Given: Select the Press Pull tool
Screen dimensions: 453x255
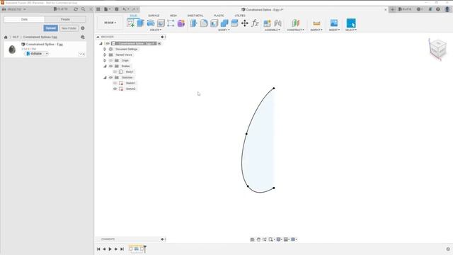Looking at the screenshot, I should [x=193, y=23].
